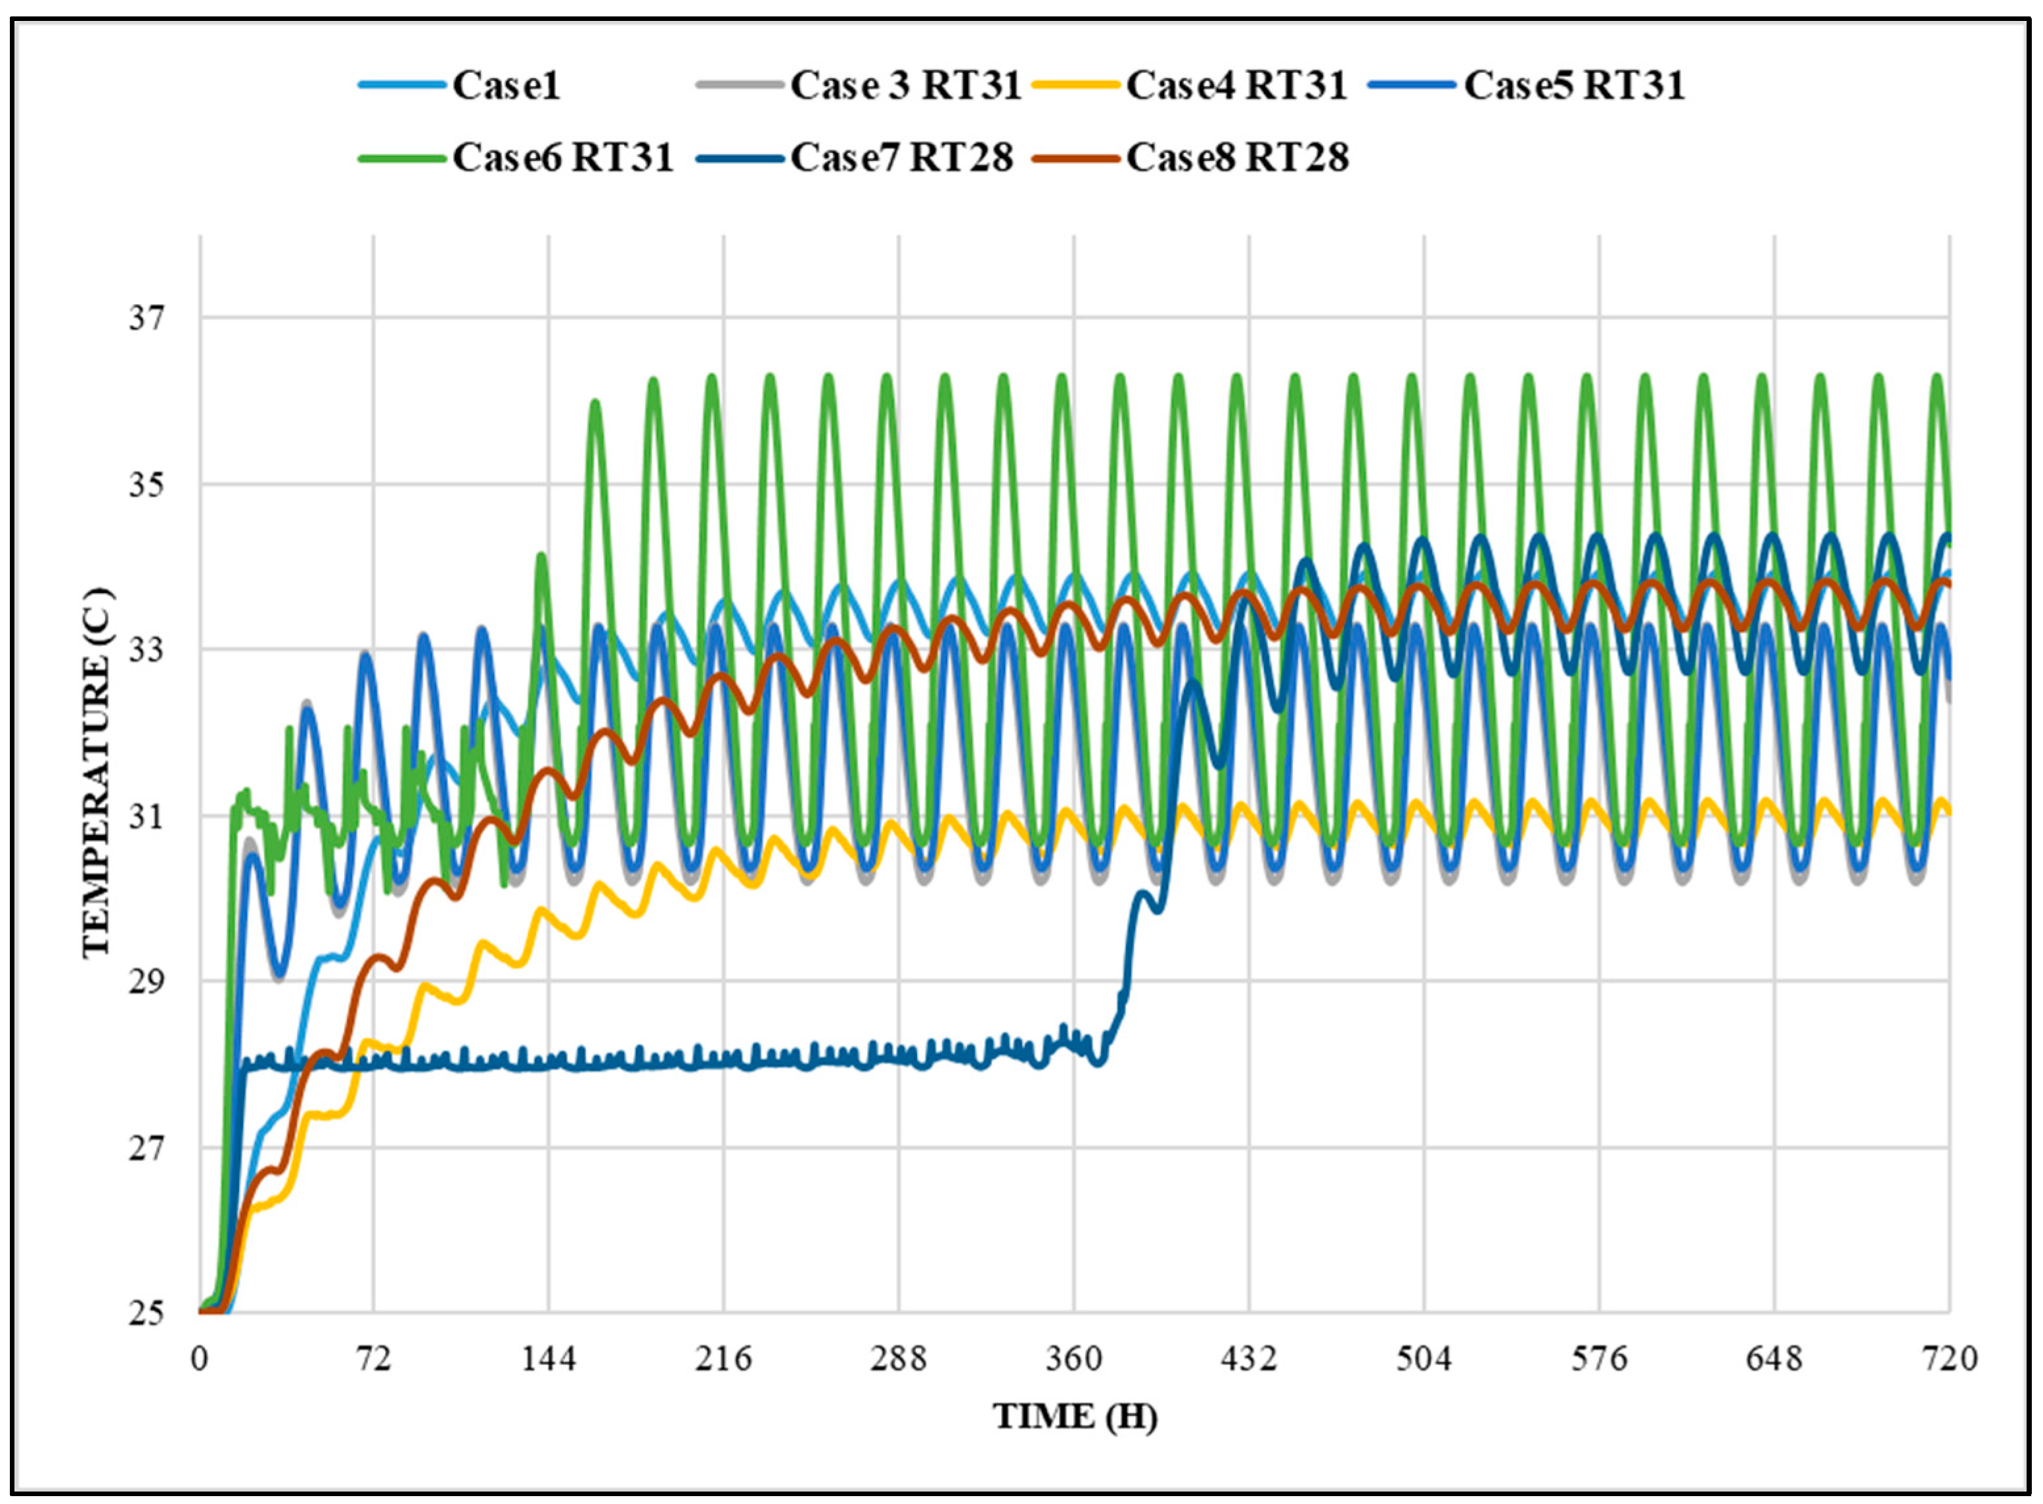Click the Case 3 RT31 gray legend swatch
The height and width of the screenshot is (1504, 2043).
tap(739, 85)
